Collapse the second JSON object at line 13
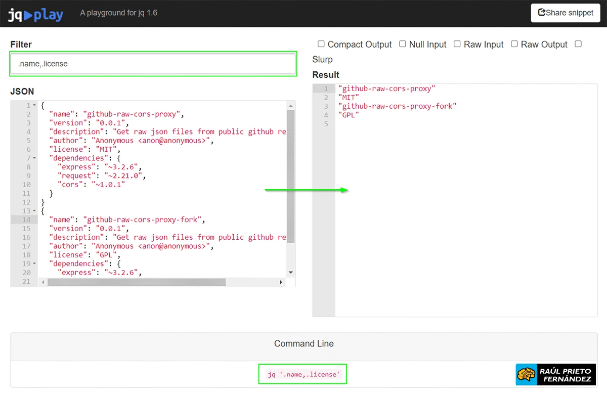This screenshot has width=607, height=395. coord(34,211)
